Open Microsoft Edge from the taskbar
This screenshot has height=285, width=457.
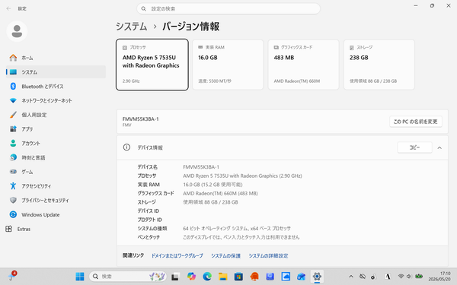tap(207, 277)
